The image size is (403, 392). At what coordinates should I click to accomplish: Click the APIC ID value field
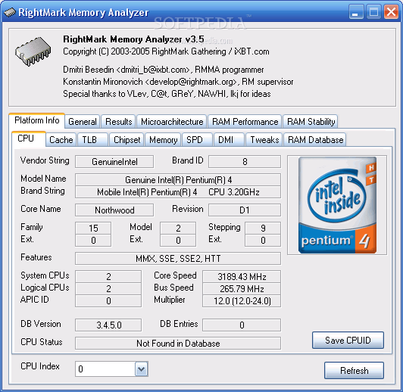coord(108,300)
